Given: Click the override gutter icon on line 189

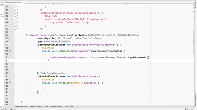Looking at the screenshot, I should coord(10,83).
